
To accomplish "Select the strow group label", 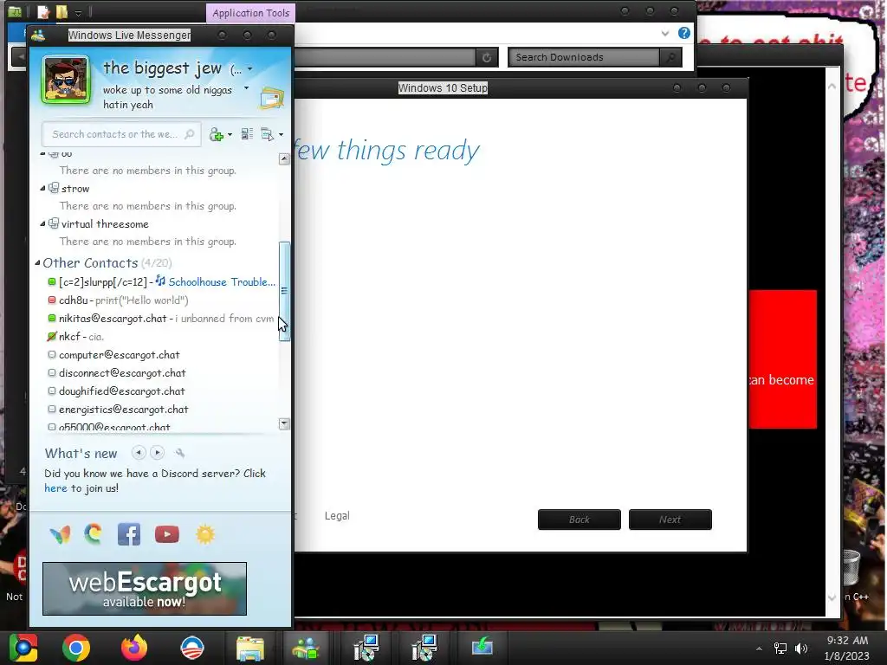I will click(75, 189).
